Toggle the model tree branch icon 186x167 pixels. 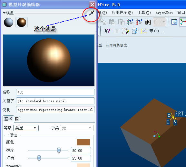click(x=183, y=22)
